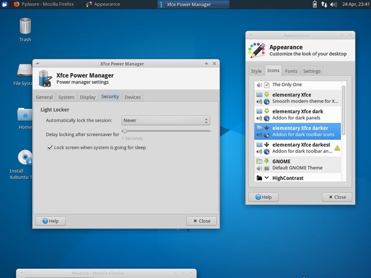
Task: Toggle Lock screen when system is going for sleep
Action: [49, 148]
